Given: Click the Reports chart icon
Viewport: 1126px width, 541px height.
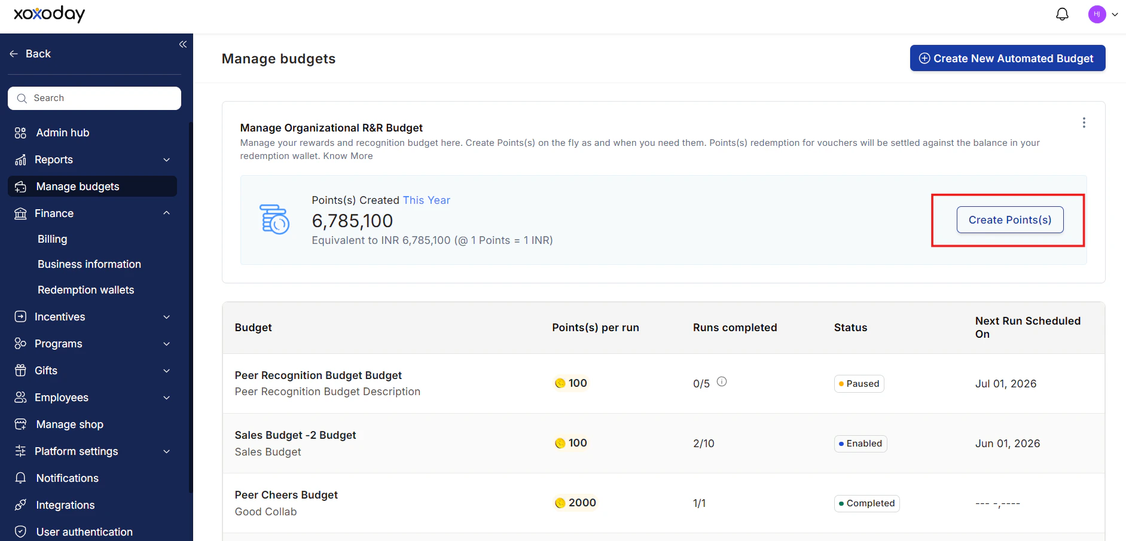Looking at the screenshot, I should tap(20, 160).
